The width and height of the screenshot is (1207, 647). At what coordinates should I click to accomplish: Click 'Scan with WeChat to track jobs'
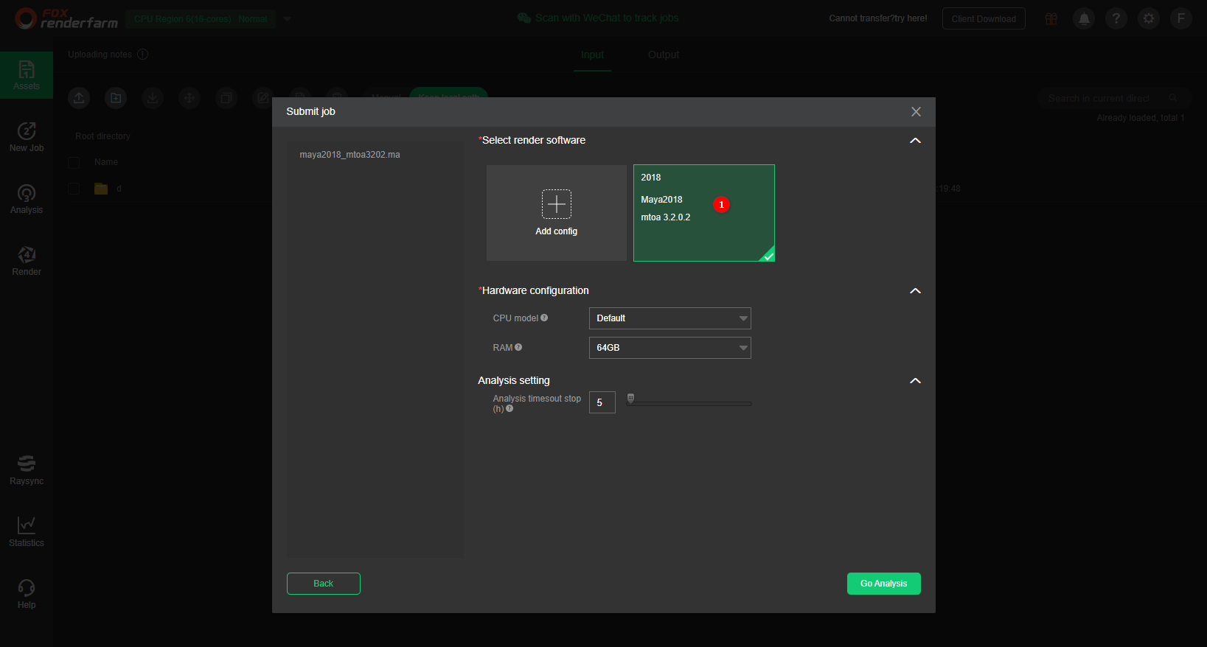coord(598,18)
